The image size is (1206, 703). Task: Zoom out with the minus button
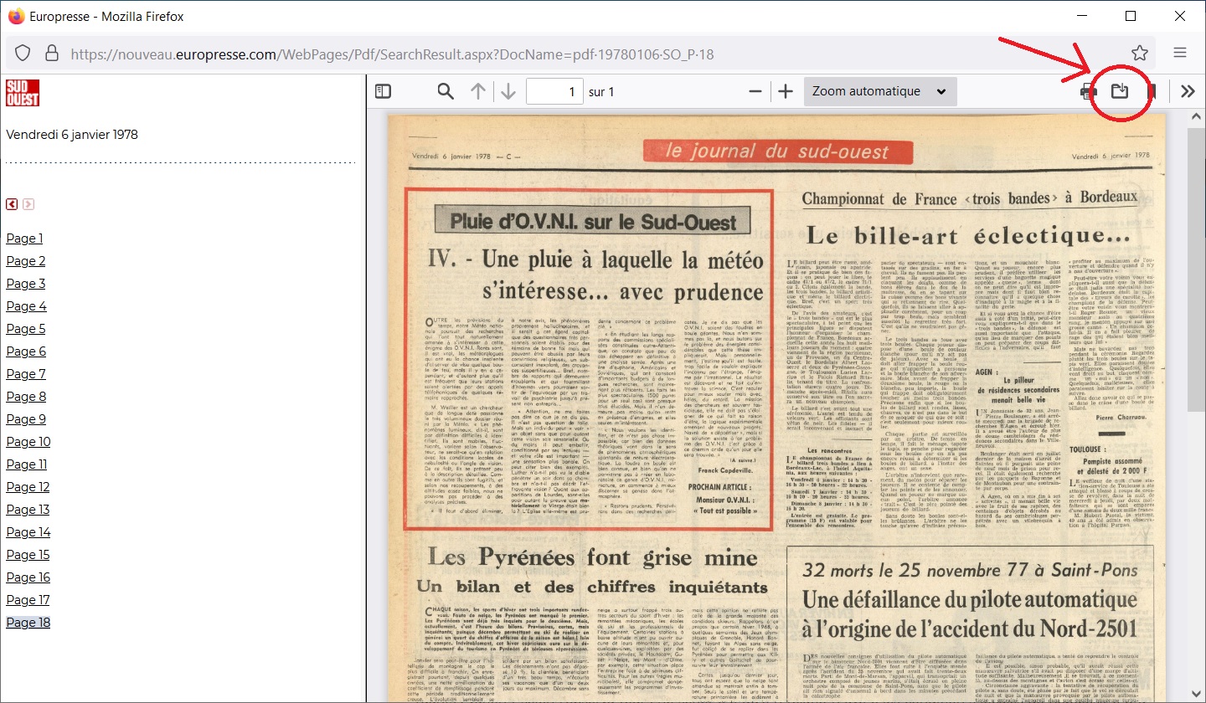[x=755, y=91]
